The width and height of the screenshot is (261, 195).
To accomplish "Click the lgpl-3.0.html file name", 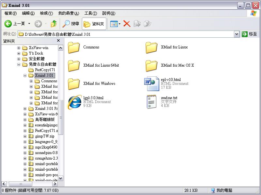I will [93, 98].
